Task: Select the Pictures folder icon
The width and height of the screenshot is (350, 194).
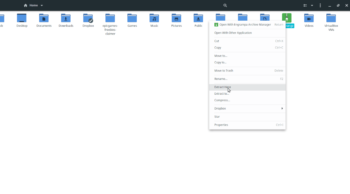Action: click(176, 18)
